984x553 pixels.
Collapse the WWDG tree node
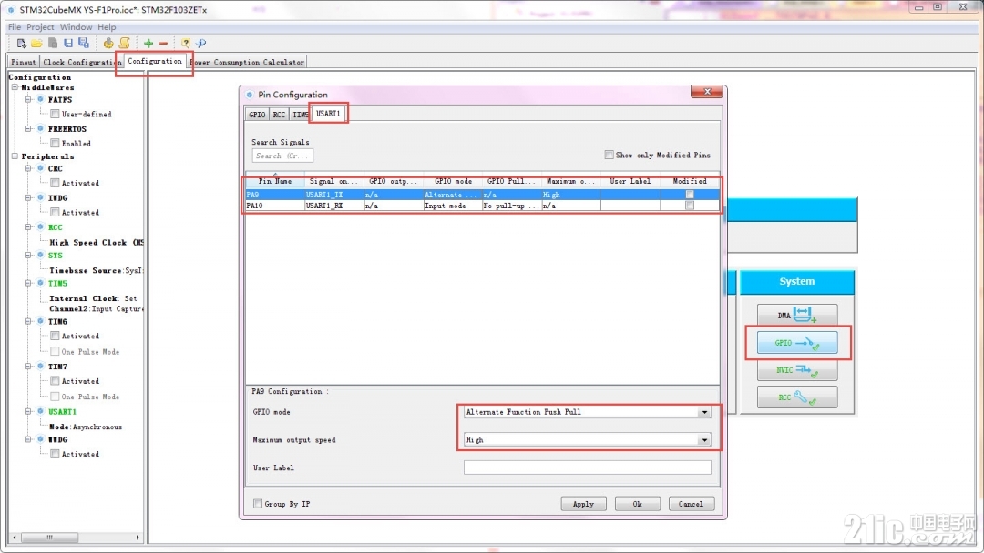click(x=28, y=439)
